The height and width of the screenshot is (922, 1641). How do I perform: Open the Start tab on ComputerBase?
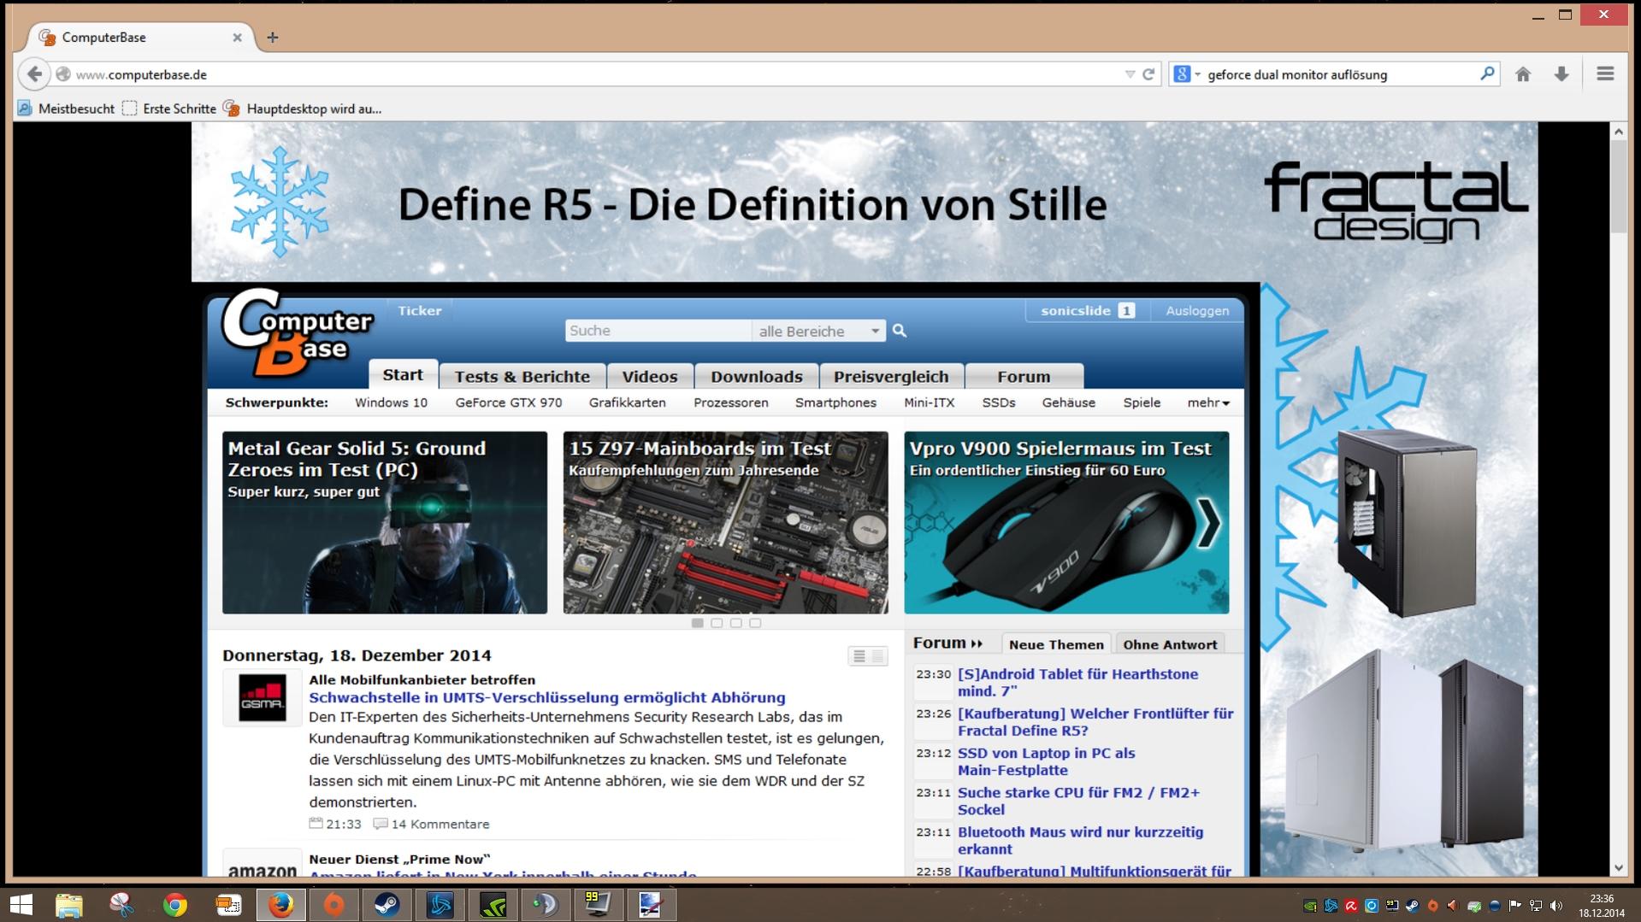403,375
